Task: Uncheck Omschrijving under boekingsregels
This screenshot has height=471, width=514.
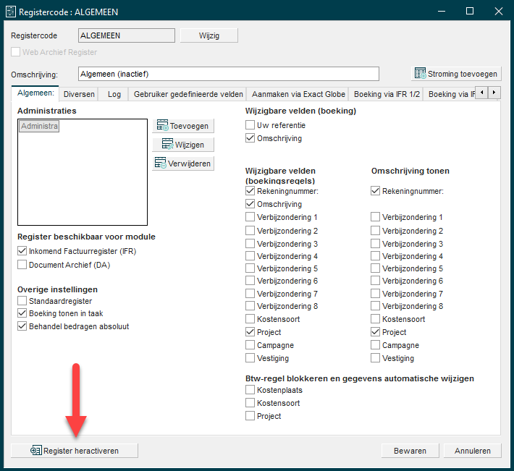Action: pos(250,204)
